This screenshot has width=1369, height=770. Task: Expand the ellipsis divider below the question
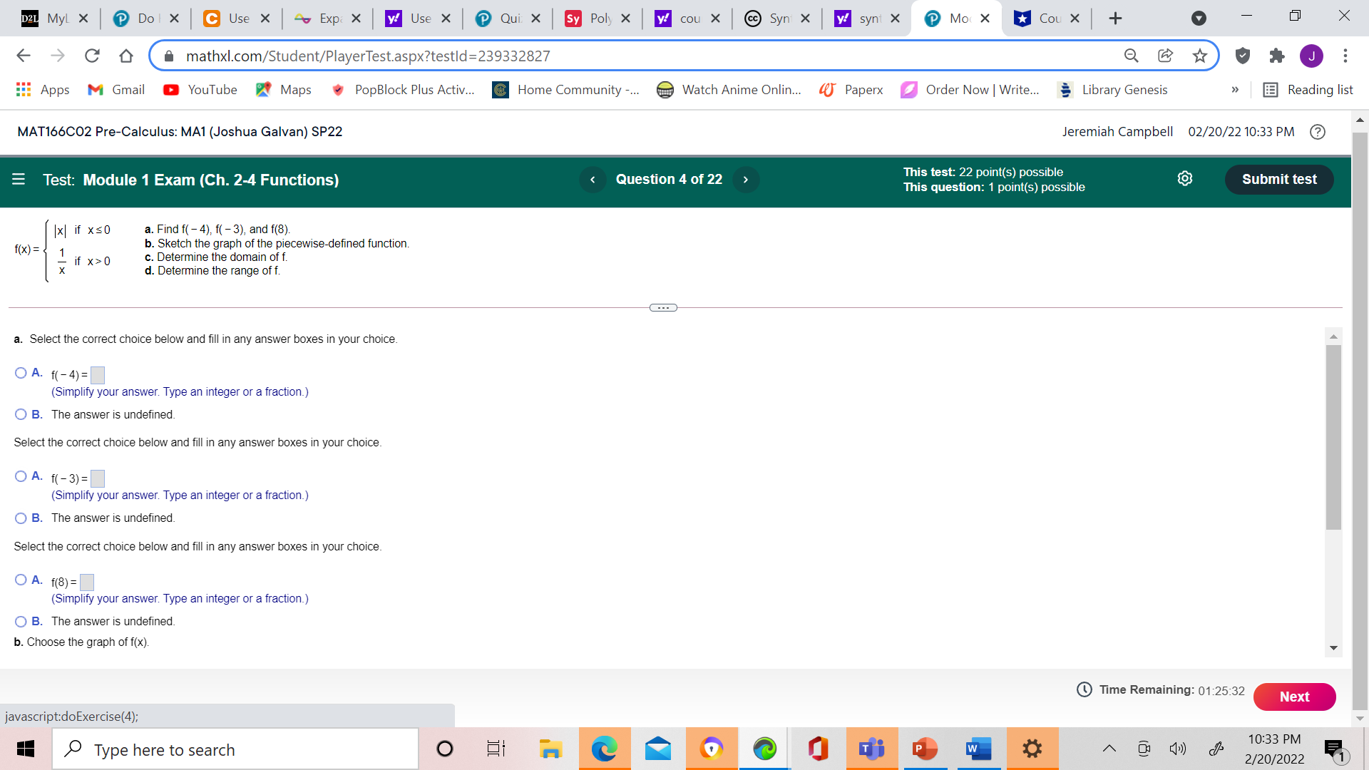point(663,307)
